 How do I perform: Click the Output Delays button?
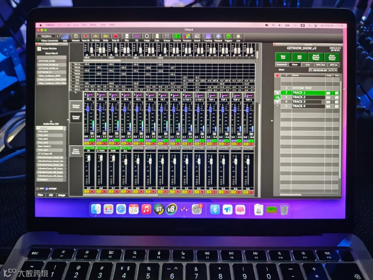(76, 107)
